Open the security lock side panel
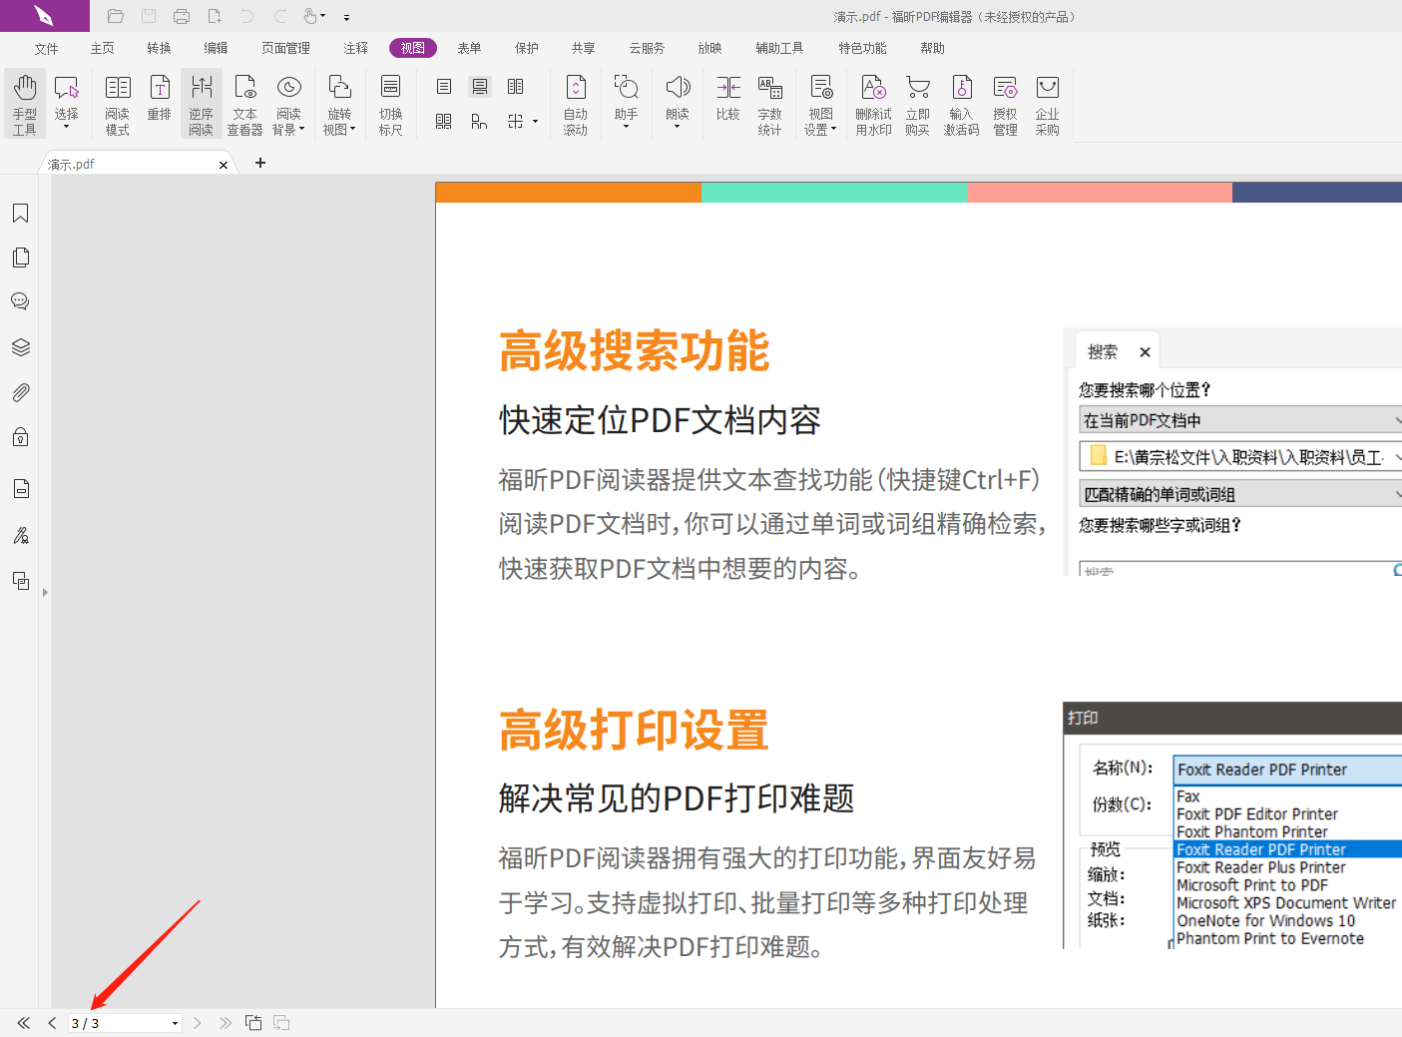 click(x=20, y=437)
